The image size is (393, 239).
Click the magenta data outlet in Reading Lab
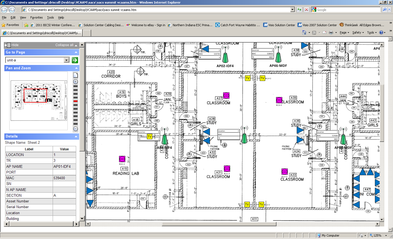(x=122, y=159)
